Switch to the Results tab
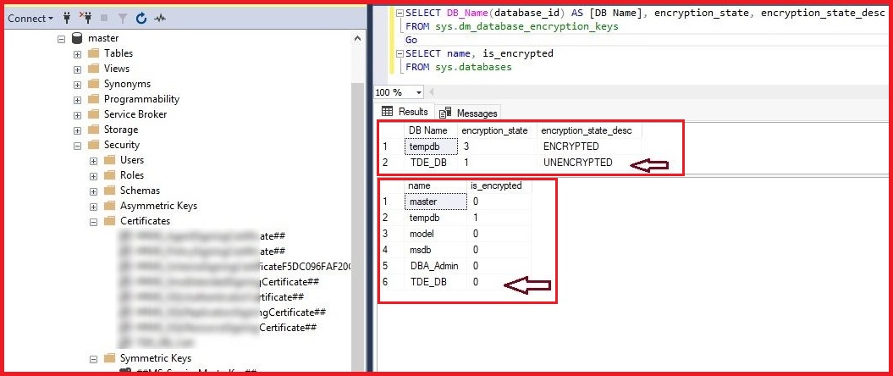Screen dimensions: 893x376 [x=405, y=112]
